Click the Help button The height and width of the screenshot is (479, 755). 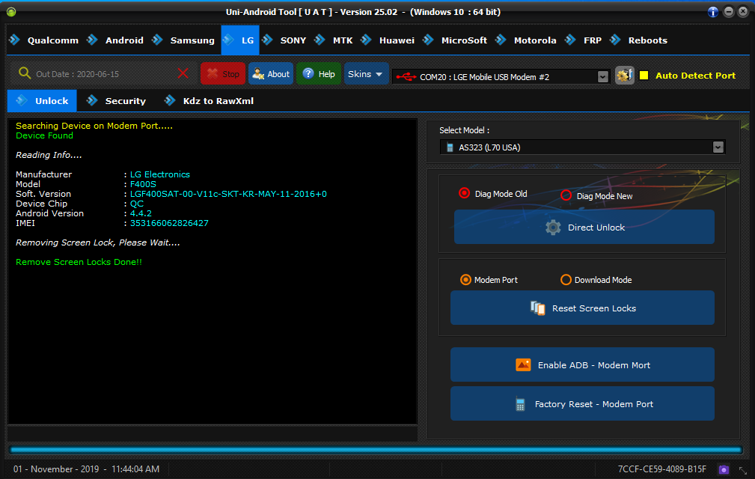pos(319,73)
